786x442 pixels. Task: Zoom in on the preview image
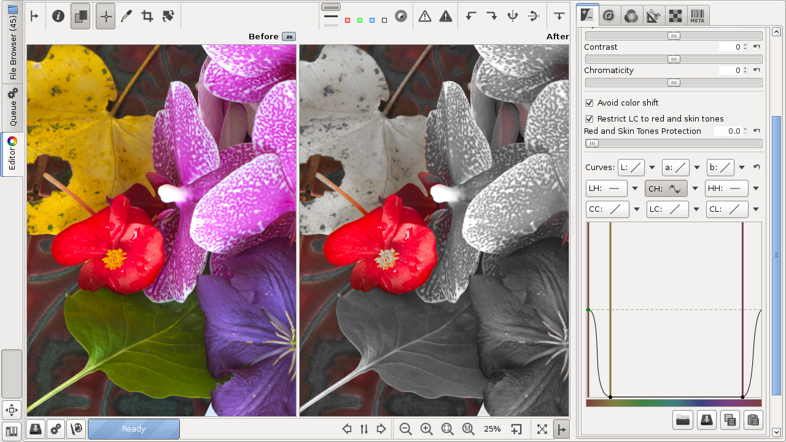click(x=426, y=429)
